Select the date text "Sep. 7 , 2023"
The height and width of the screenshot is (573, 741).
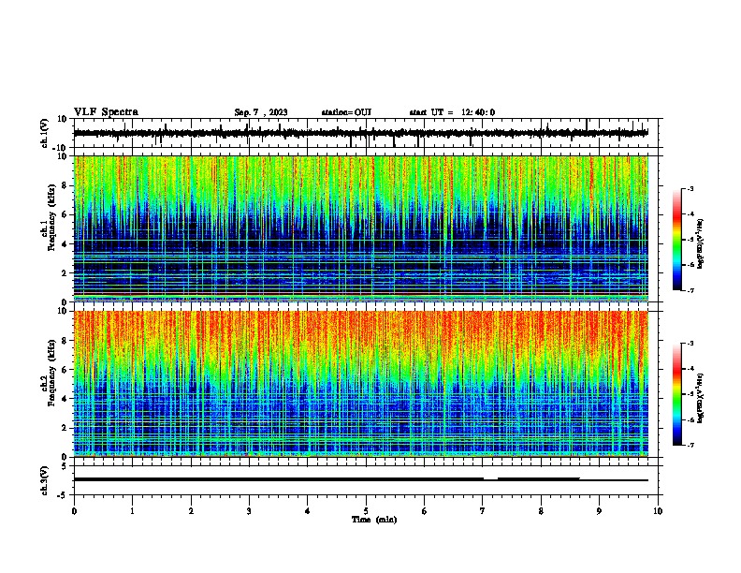[261, 112]
